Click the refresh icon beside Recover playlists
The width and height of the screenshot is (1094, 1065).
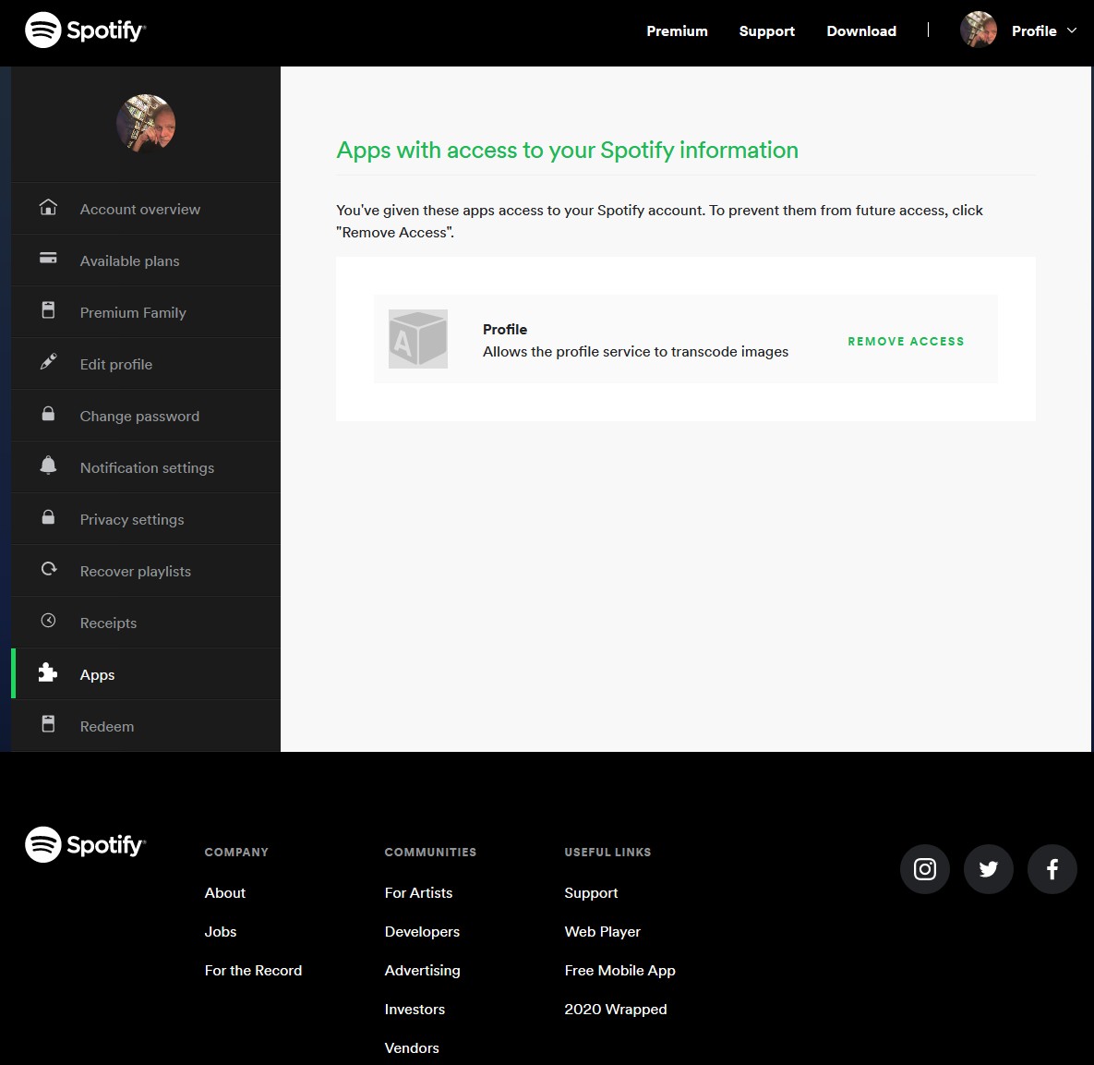click(49, 569)
